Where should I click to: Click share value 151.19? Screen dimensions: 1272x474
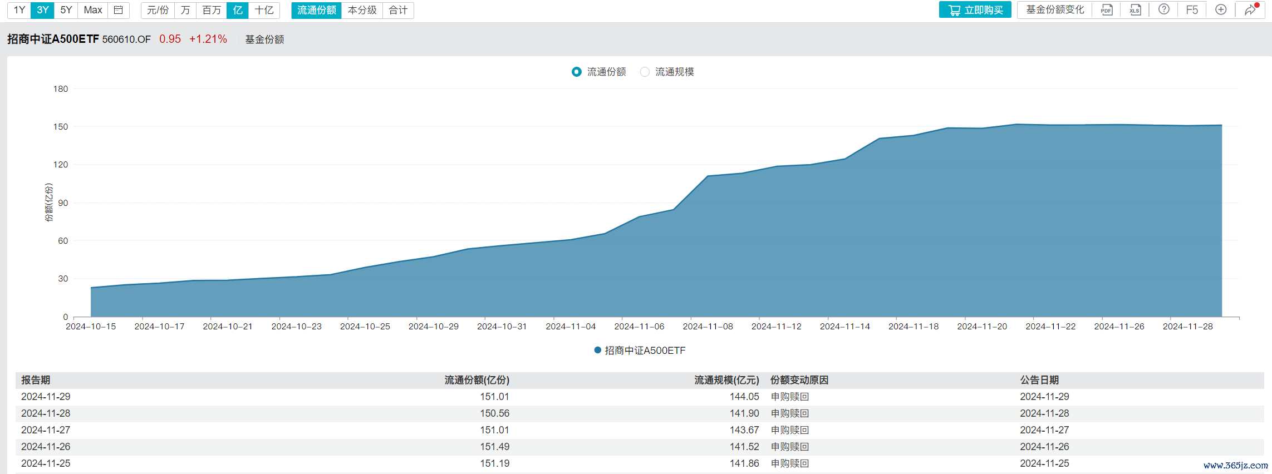[x=495, y=463]
